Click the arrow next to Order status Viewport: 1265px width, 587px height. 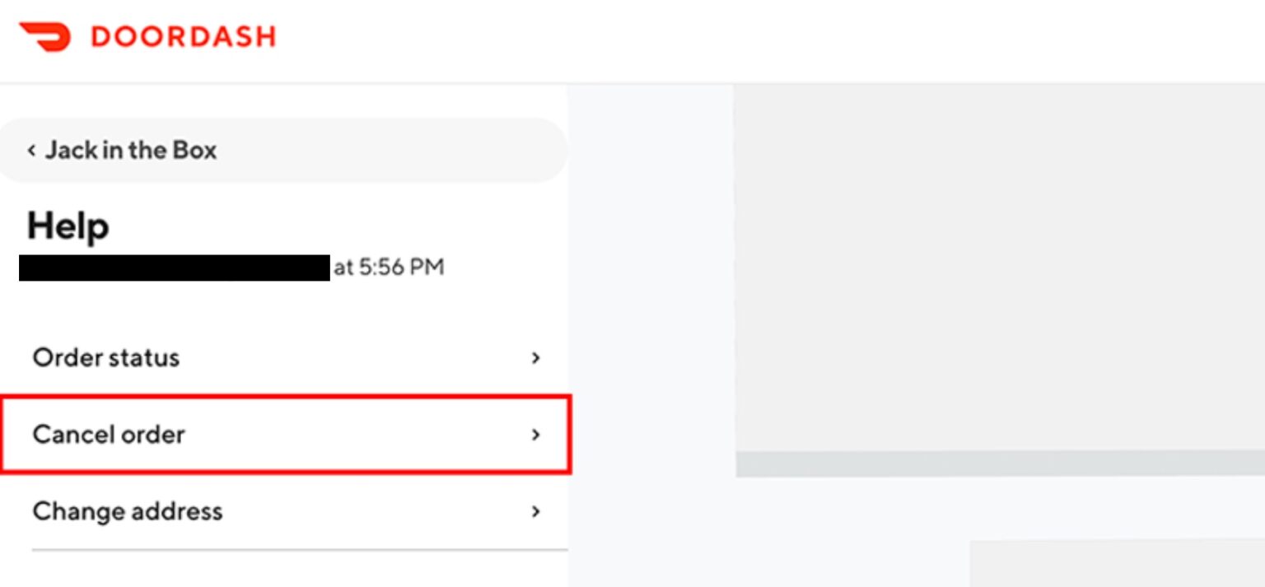[x=536, y=358]
